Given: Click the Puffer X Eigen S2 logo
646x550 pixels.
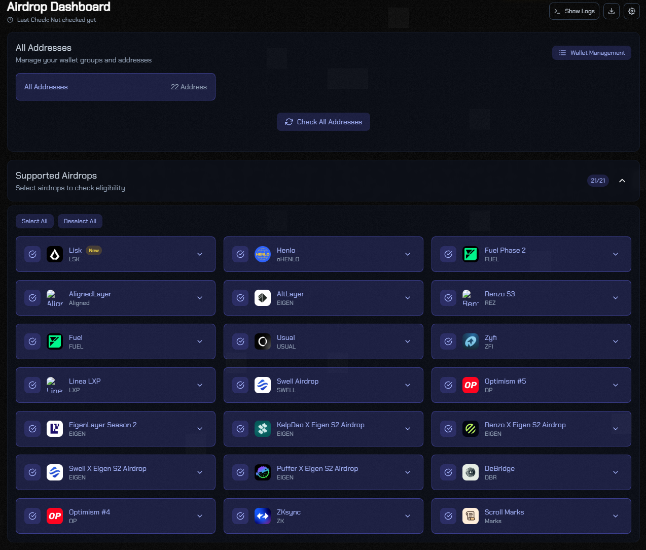Looking at the screenshot, I should [x=263, y=472].
